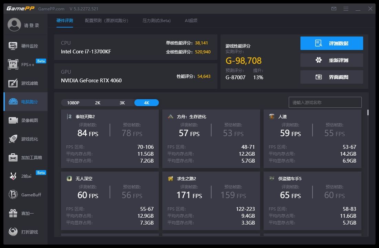Click the game name search field
Screen dimensions: 379x248
(x=325, y=102)
